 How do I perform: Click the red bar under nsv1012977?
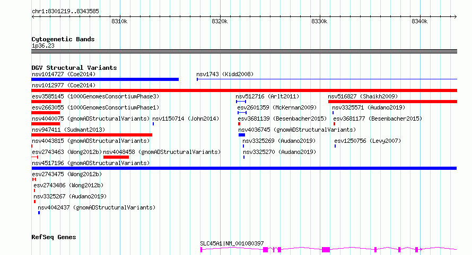[244, 90]
